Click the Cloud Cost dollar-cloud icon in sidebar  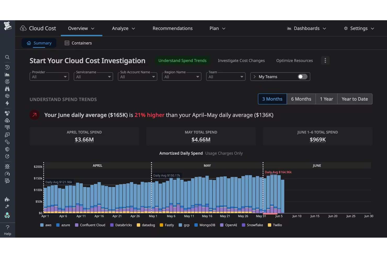click(x=7, y=120)
